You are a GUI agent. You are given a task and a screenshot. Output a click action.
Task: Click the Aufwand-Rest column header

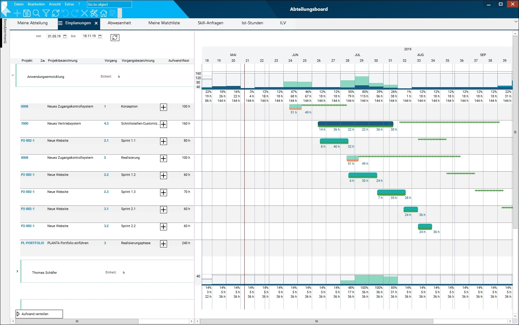tap(179, 61)
